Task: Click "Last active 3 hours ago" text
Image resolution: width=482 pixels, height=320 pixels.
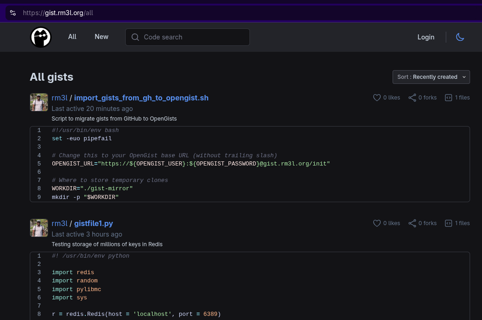Action: [87, 234]
